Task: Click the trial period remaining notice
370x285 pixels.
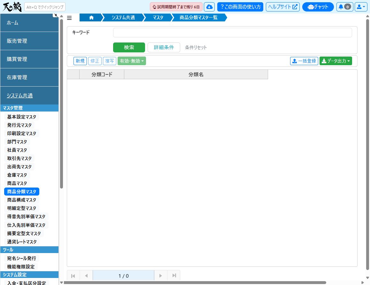Action: coord(176,7)
